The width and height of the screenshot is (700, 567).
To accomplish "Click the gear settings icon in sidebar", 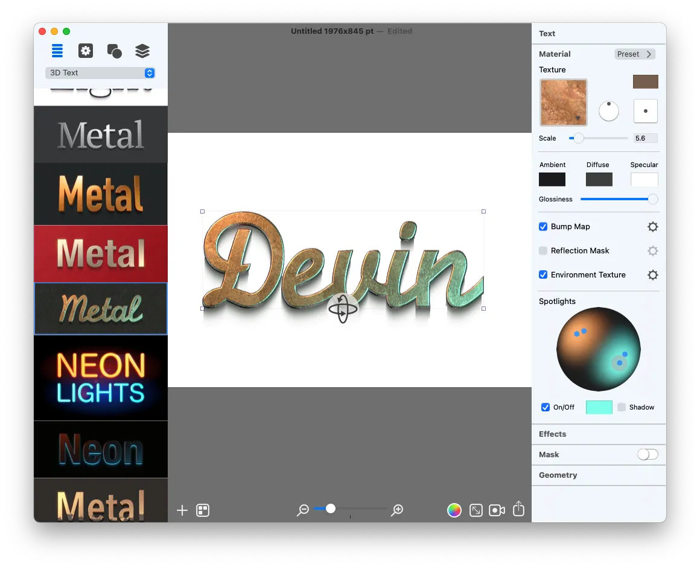I will click(86, 51).
